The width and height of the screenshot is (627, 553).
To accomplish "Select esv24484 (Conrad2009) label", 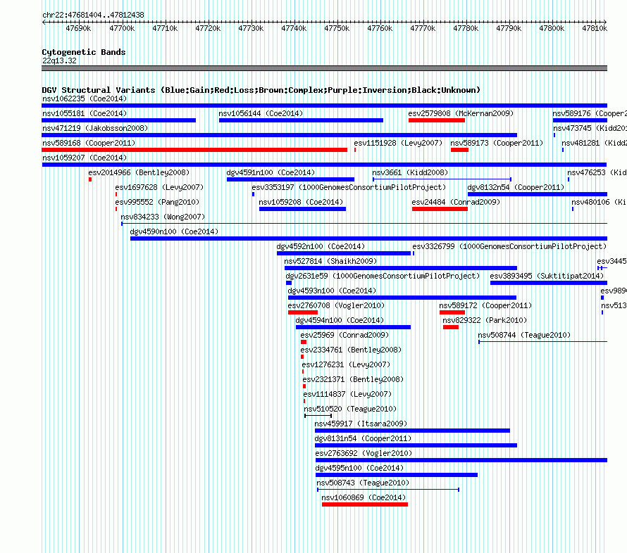I will click(456, 202).
